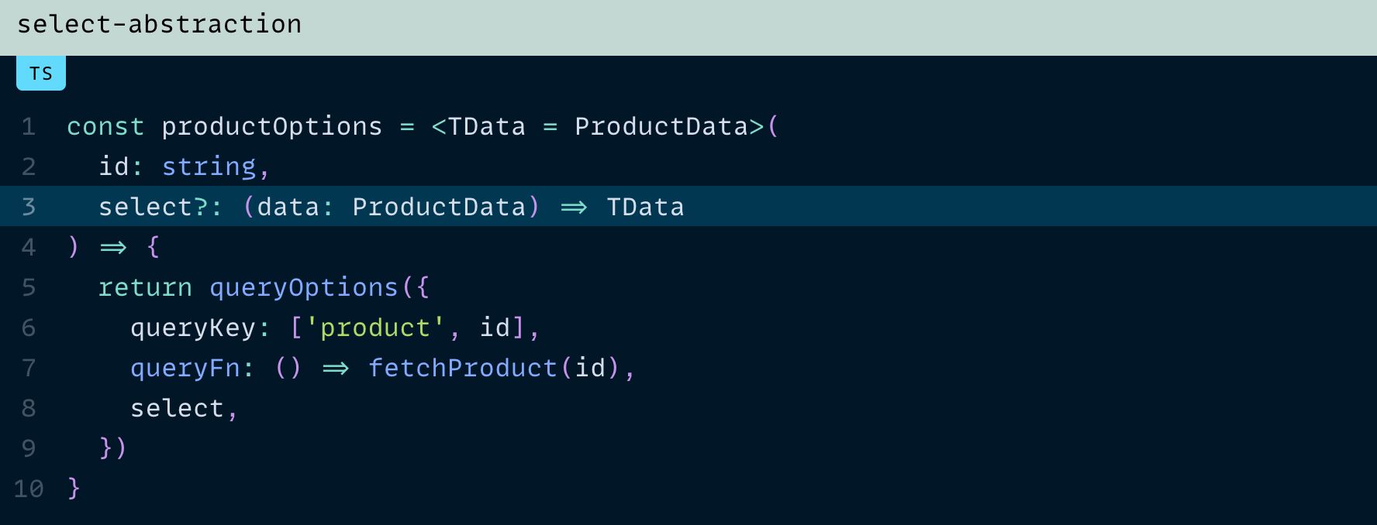Screen dimensions: 1377x525
Task: Click the select property on line 8
Action: point(177,409)
